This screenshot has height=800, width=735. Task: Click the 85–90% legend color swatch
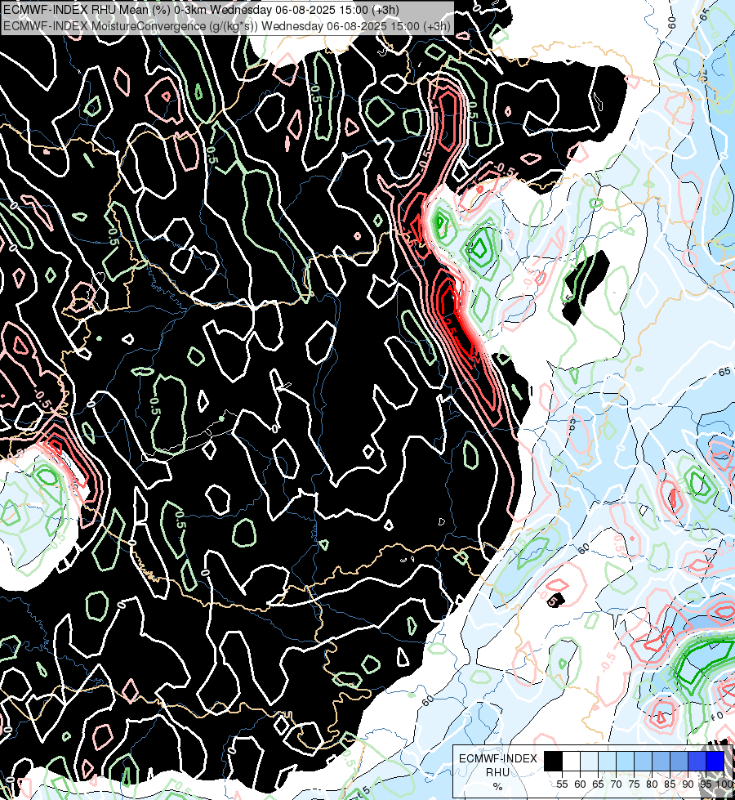[679, 761]
